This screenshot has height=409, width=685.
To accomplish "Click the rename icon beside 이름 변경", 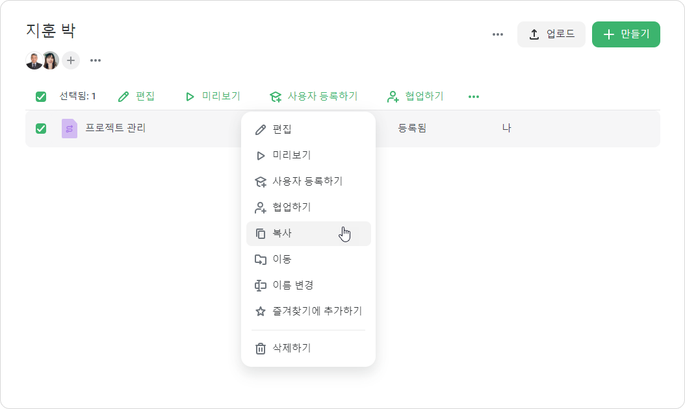I will coord(261,286).
